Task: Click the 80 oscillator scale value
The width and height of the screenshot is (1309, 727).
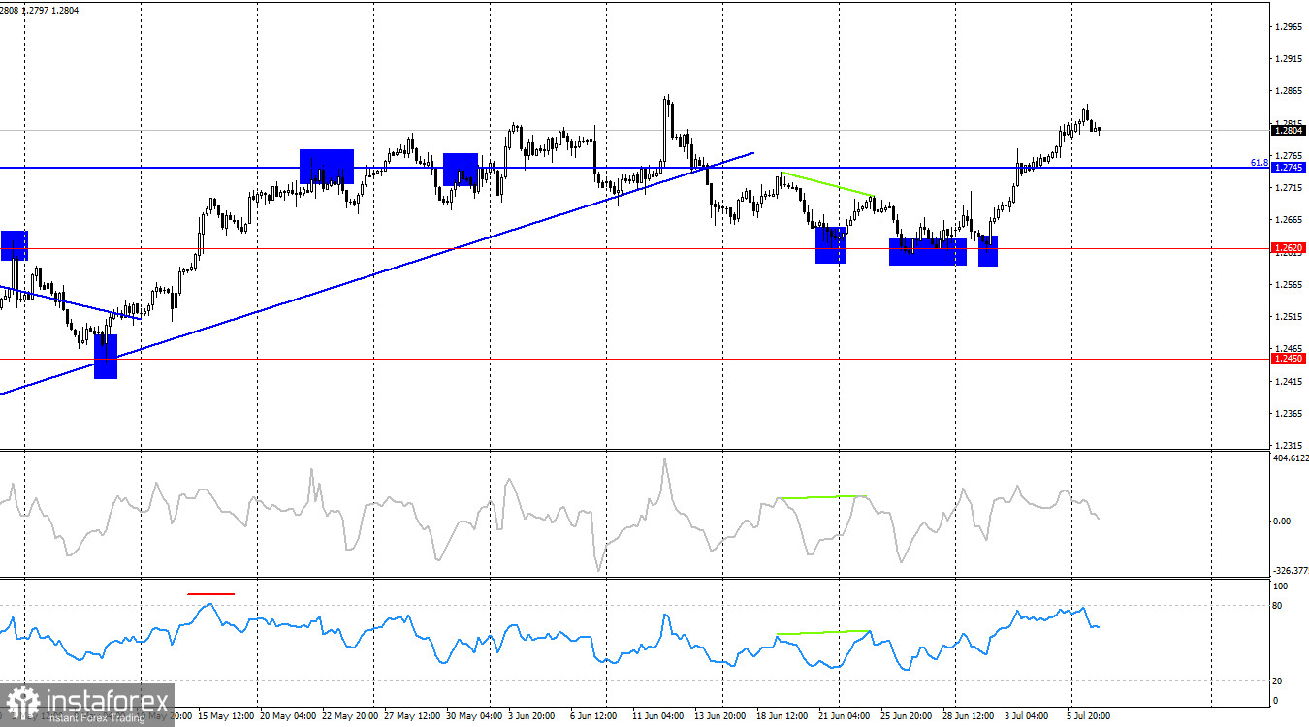Action: tap(1279, 606)
